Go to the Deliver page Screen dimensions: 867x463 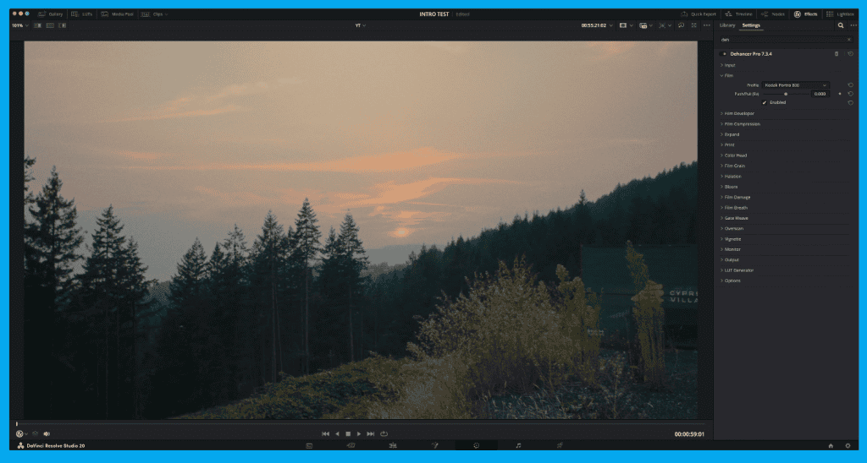pos(560,445)
